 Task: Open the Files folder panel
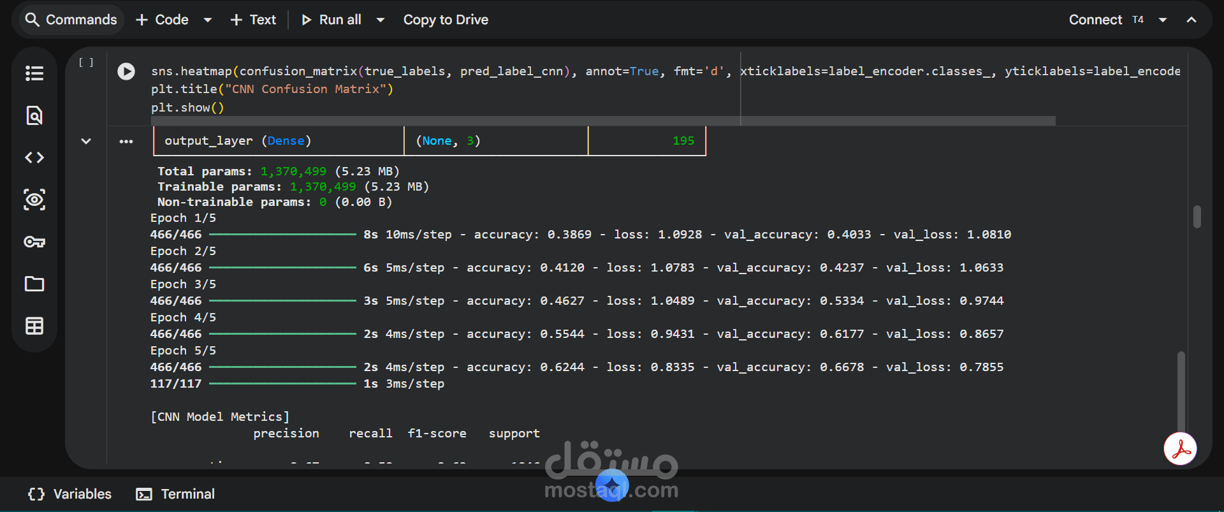point(34,284)
